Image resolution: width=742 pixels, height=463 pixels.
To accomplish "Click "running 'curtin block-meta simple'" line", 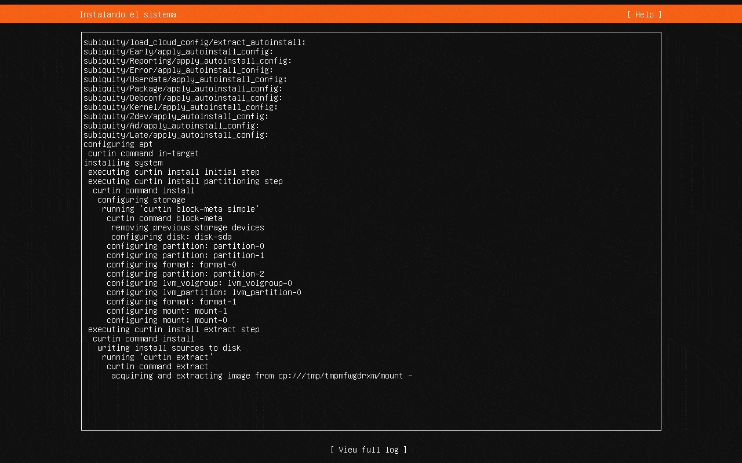I will 181,209.
